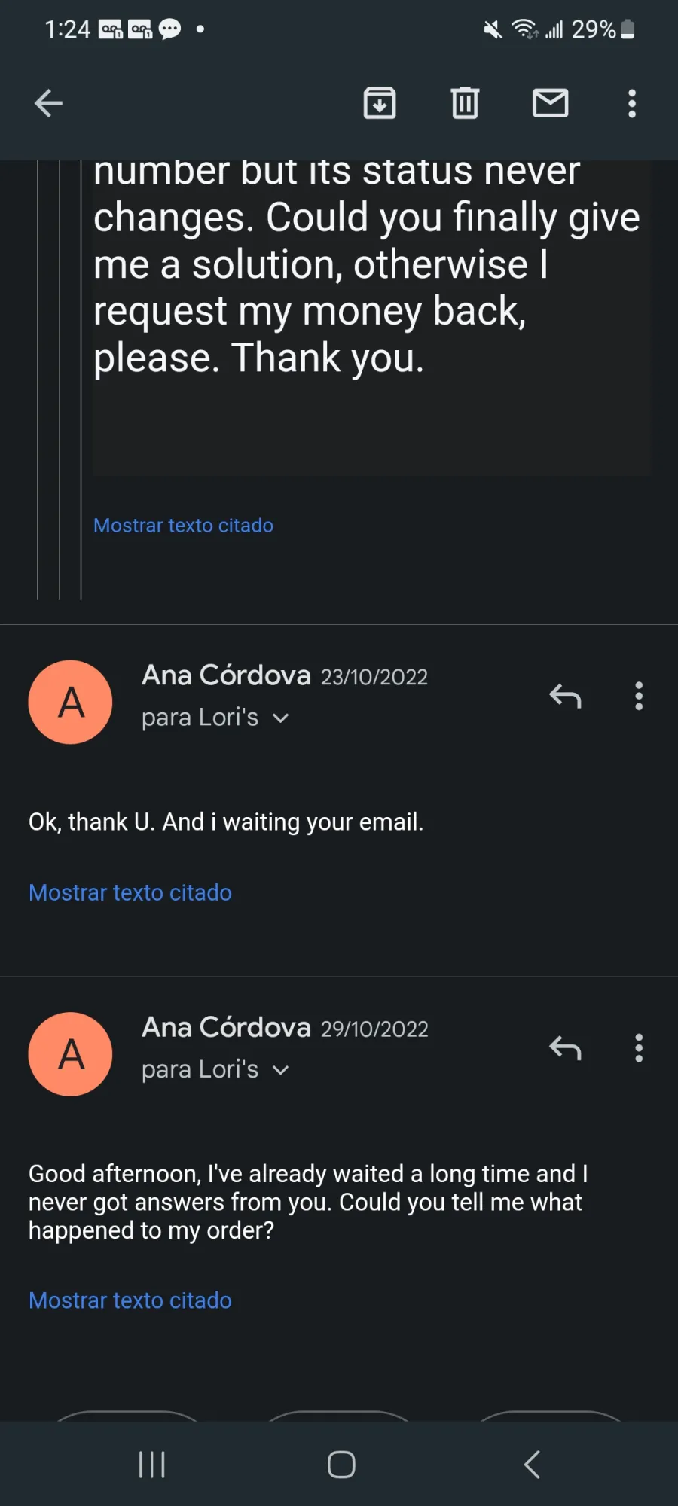Viewport: 678px width, 1506px height.
Task: Tap Ana Córdova avatar on 29/10/2022 message
Action: pos(71,1053)
